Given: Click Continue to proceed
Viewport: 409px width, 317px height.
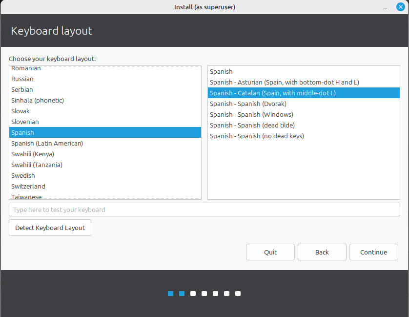Looking at the screenshot, I should 373,252.
